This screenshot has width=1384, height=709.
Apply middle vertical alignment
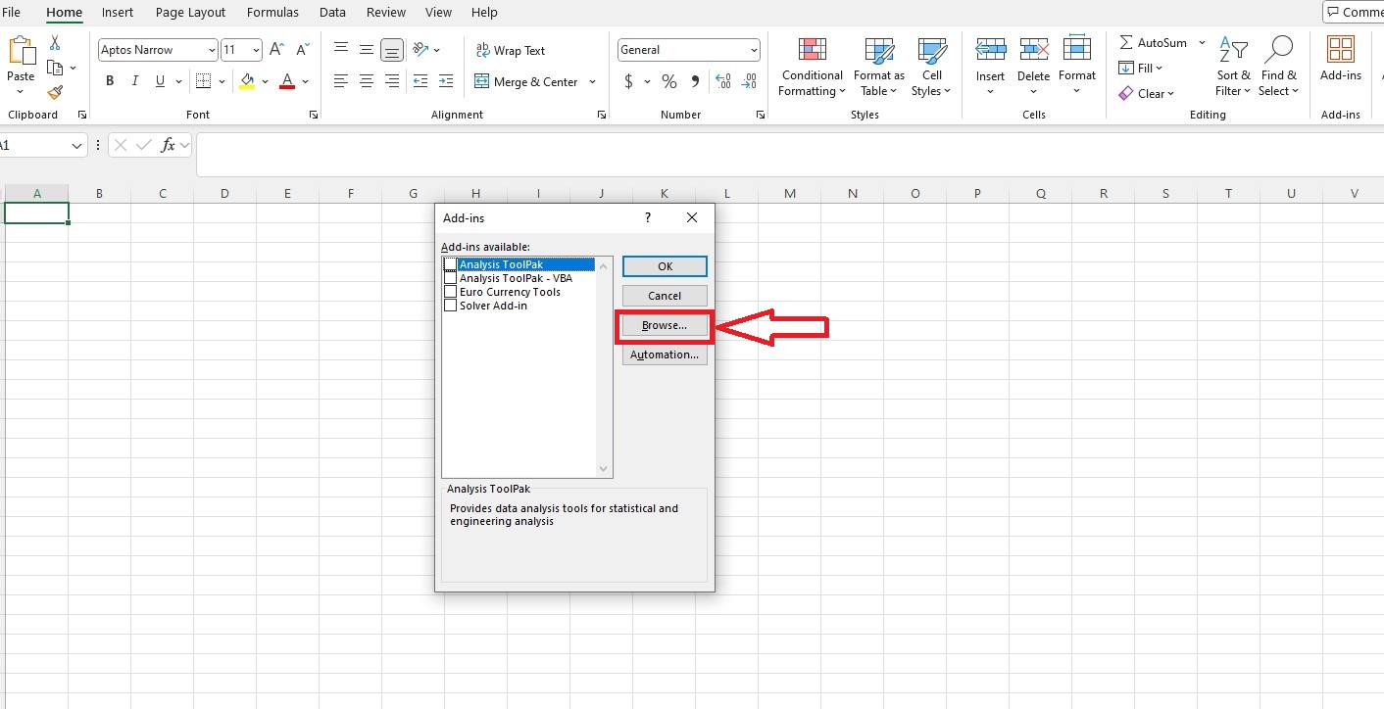point(366,50)
